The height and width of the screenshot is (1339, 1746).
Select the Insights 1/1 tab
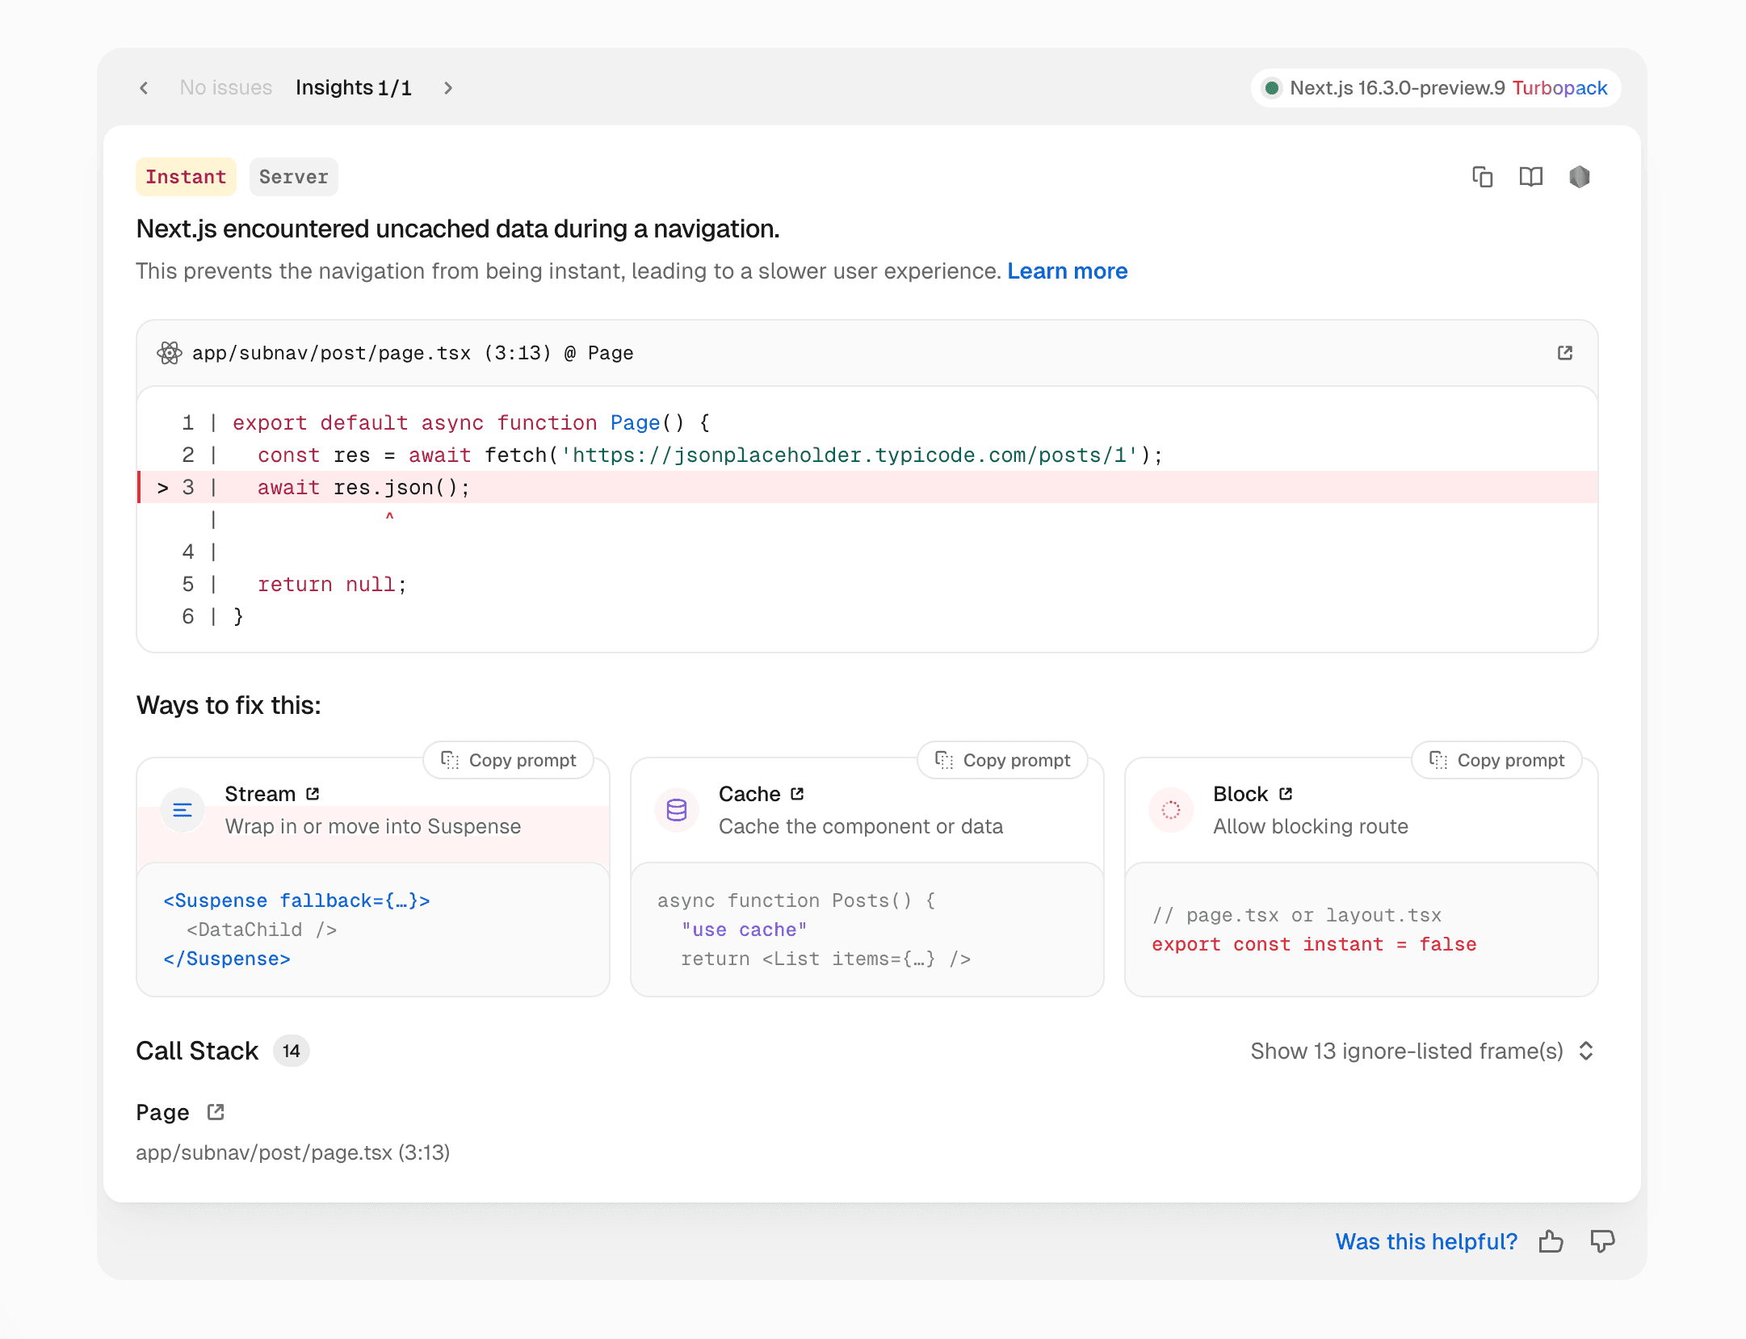point(354,87)
